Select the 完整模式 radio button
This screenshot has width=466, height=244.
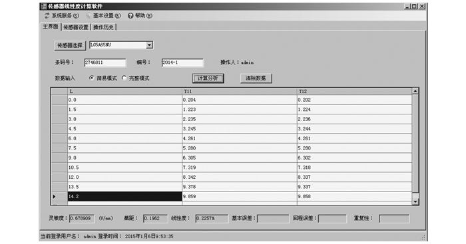[x=124, y=78]
